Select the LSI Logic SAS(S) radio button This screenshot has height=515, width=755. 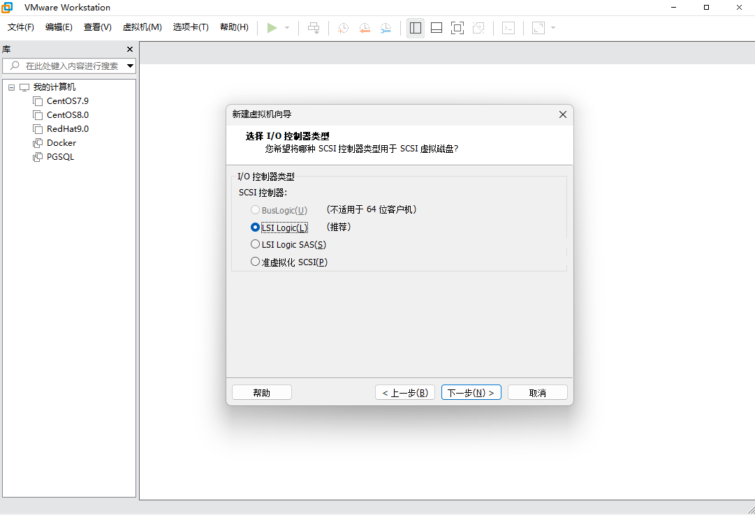point(255,244)
